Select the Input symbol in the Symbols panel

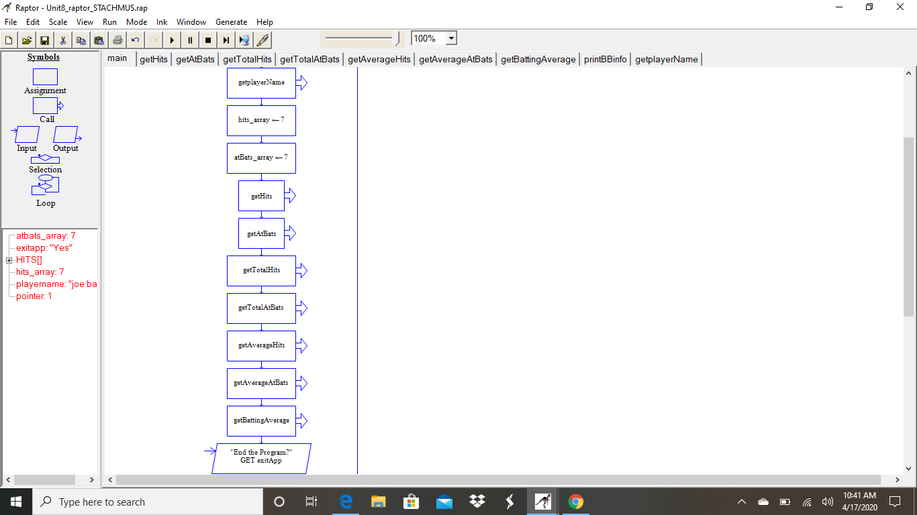[26, 134]
